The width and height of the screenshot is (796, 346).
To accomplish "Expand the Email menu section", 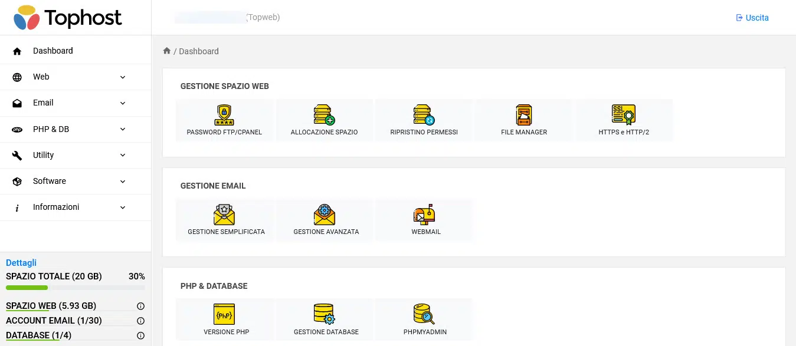I will [76, 103].
